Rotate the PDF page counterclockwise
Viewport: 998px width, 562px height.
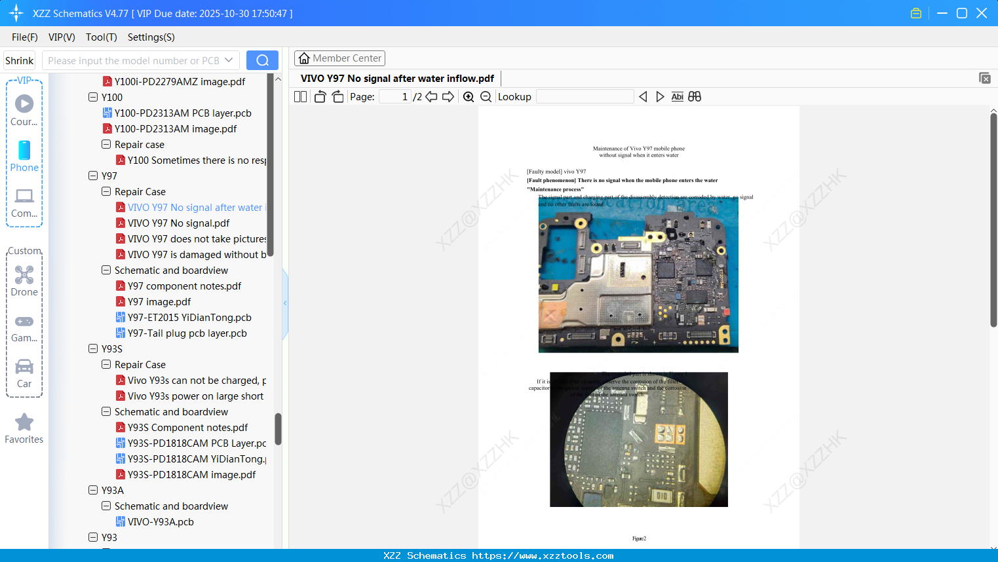click(320, 97)
